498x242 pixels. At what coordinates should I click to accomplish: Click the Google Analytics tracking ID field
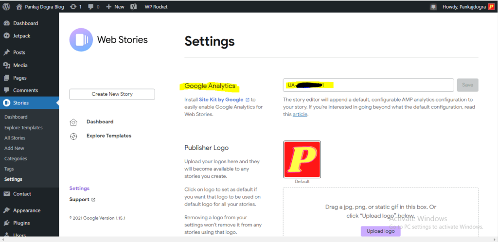coord(369,85)
